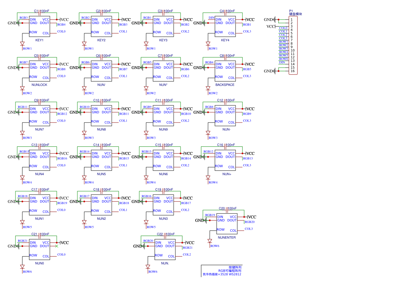Select the DIN net label above KEY4
Viewport: 402px width, 284px height.
click(x=211, y=18)
